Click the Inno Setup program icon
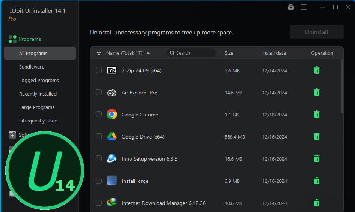The image size is (355, 212). tap(112, 158)
